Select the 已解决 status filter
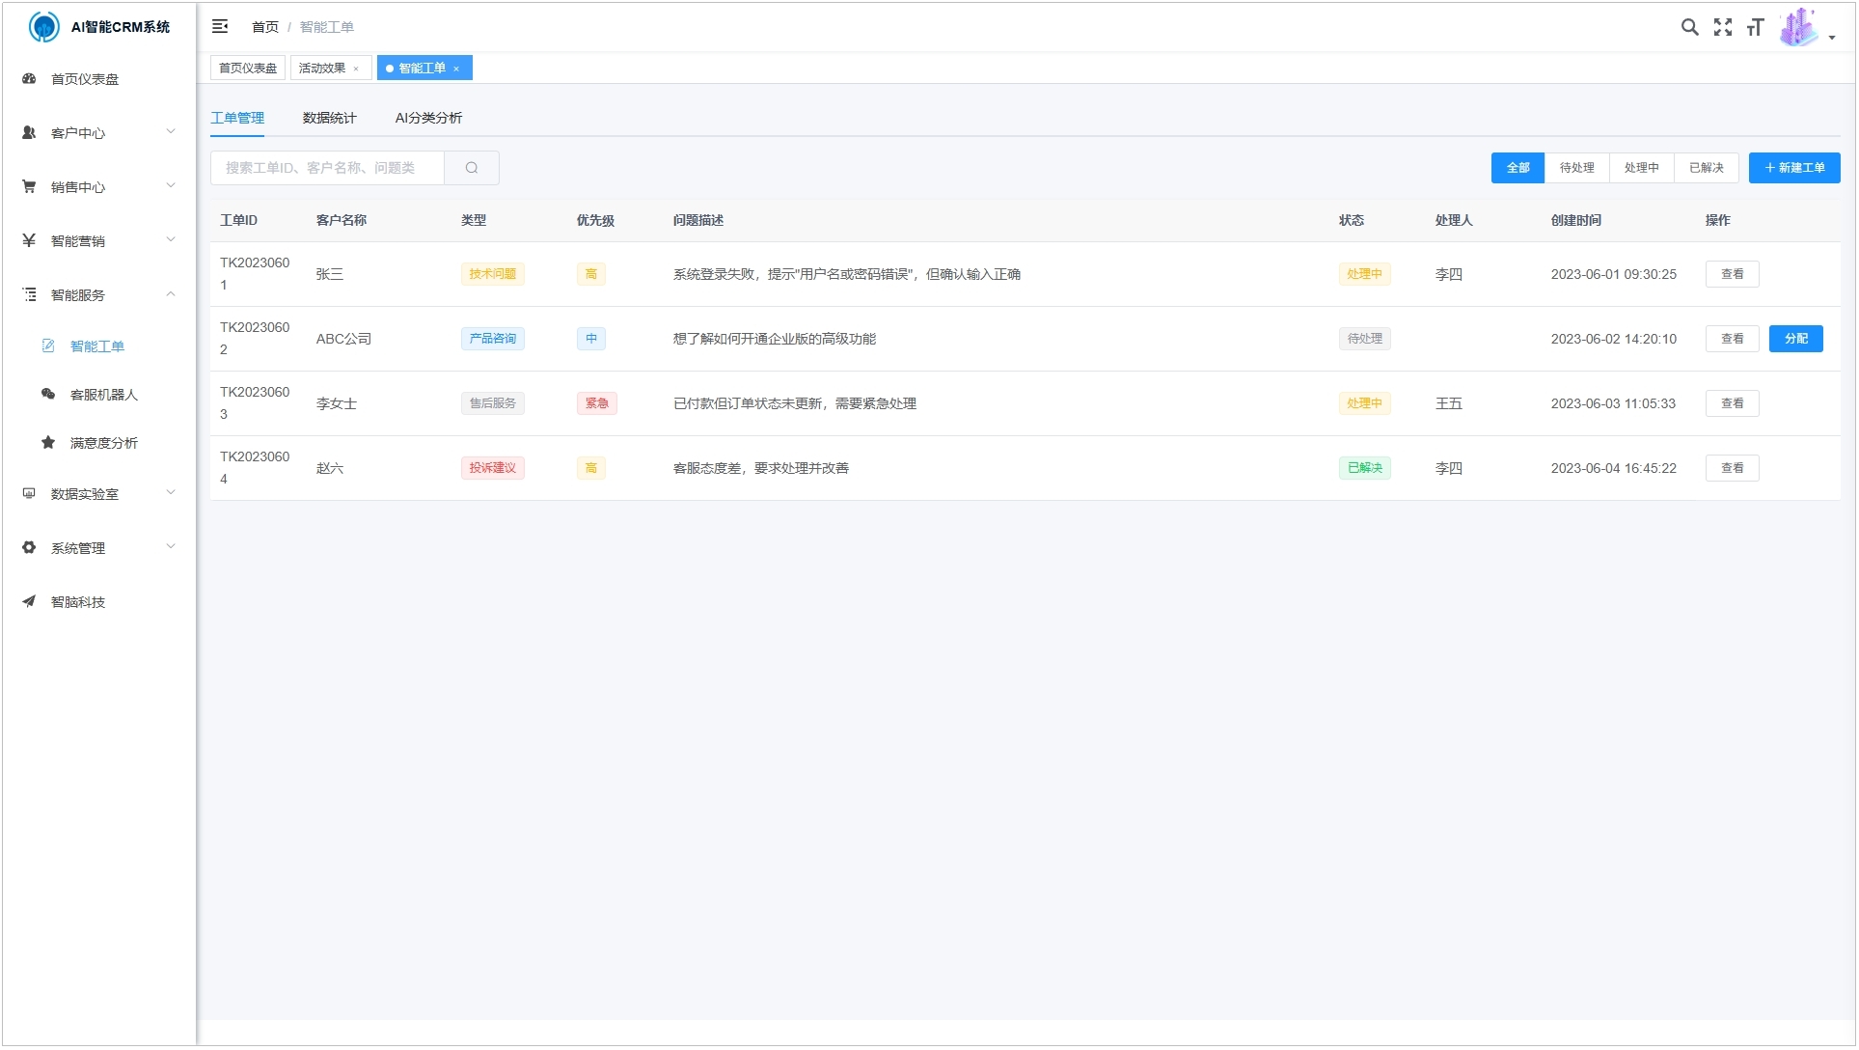 pos(1706,168)
